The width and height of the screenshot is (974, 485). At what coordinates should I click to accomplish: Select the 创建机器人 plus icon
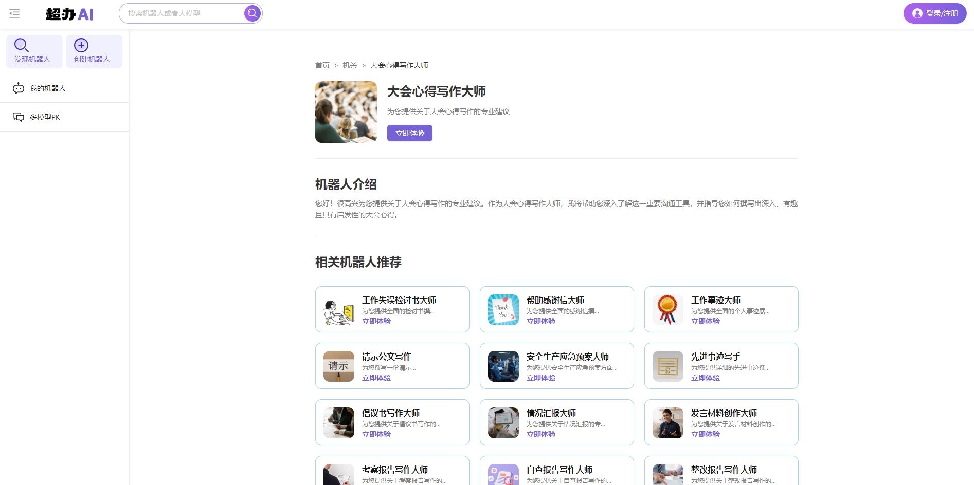pos(81,45)
